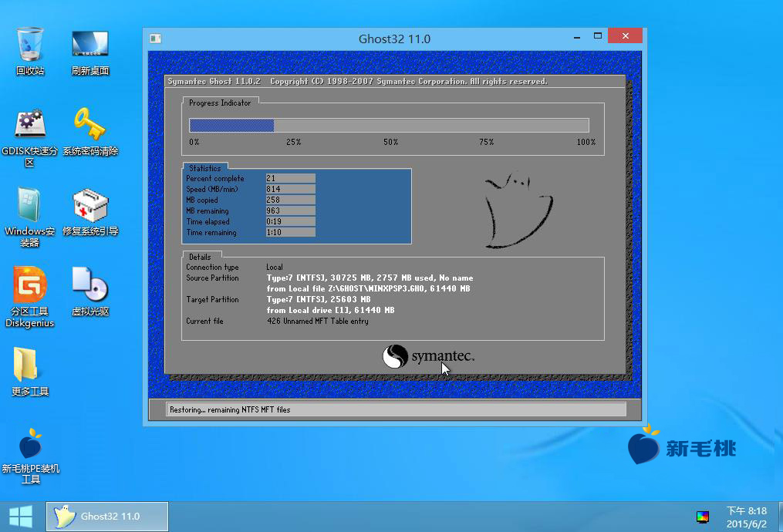The width and height of the screenshot is (783, 532).
Task: Click the 'Time elapsed' statistics label
Action: click(x=208, y=222)
